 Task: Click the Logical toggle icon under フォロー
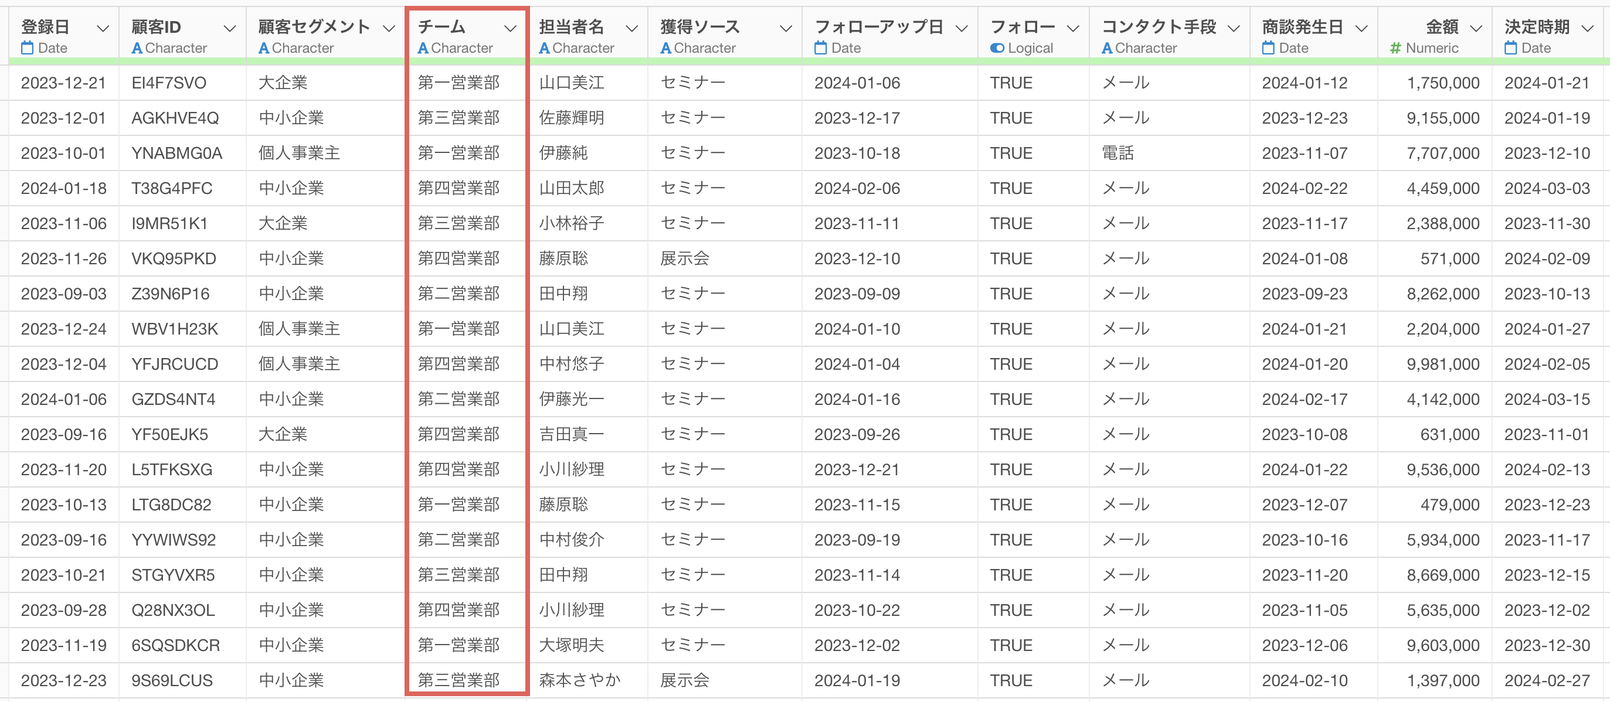[997, 48]
